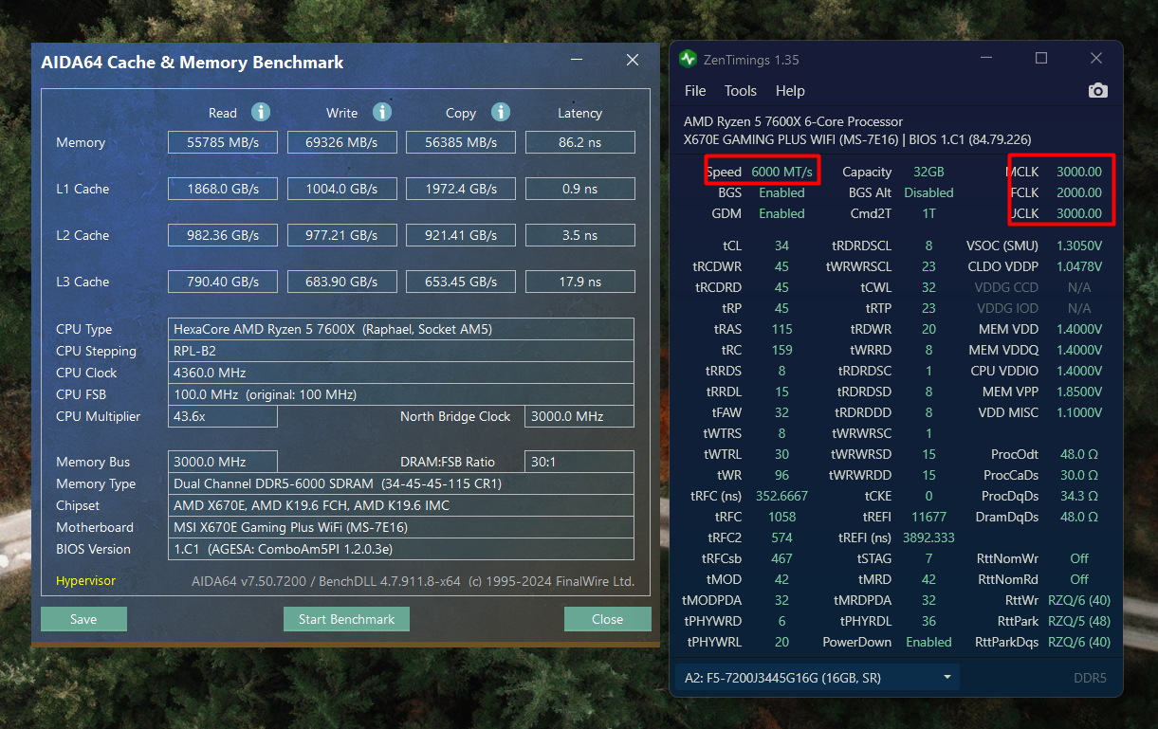Open the Tools menu in ZenTimings
Screen dimensions: 1158x729
coord(741,91)
